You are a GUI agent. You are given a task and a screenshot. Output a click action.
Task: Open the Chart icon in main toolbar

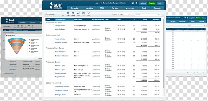click(x=78, y=13)
